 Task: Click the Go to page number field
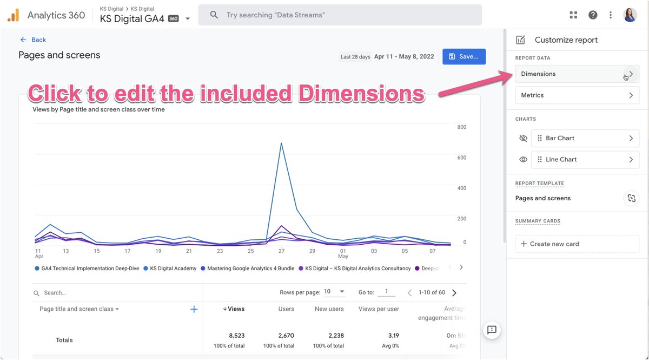[386, 292]
